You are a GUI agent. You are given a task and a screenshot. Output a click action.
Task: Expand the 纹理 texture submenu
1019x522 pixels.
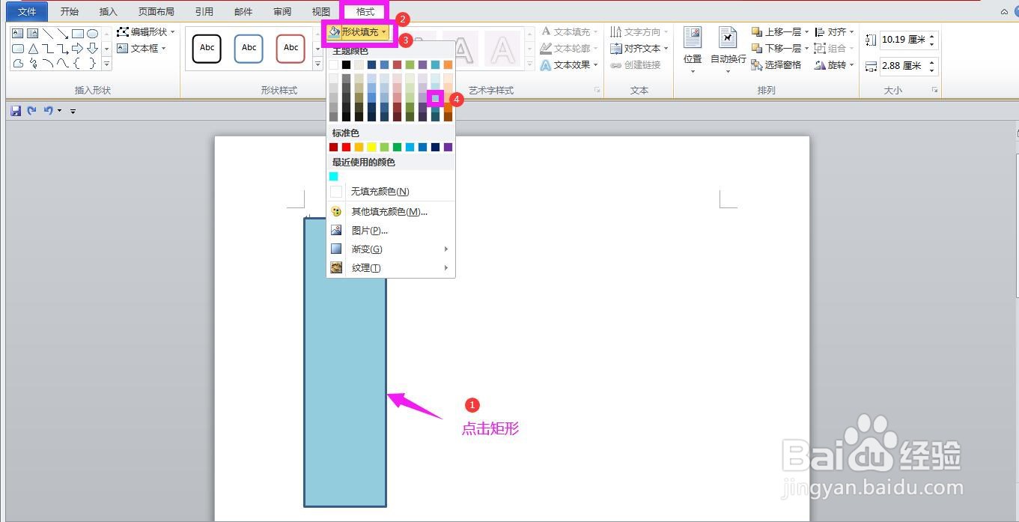point(365,267)
